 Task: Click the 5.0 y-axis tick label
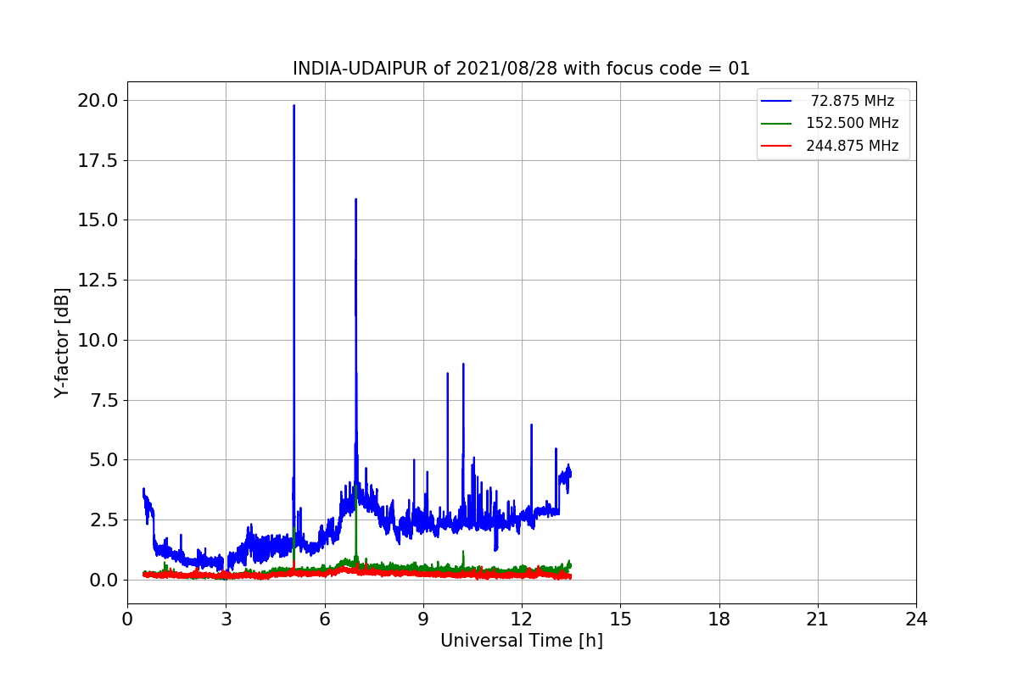[105, 460]
